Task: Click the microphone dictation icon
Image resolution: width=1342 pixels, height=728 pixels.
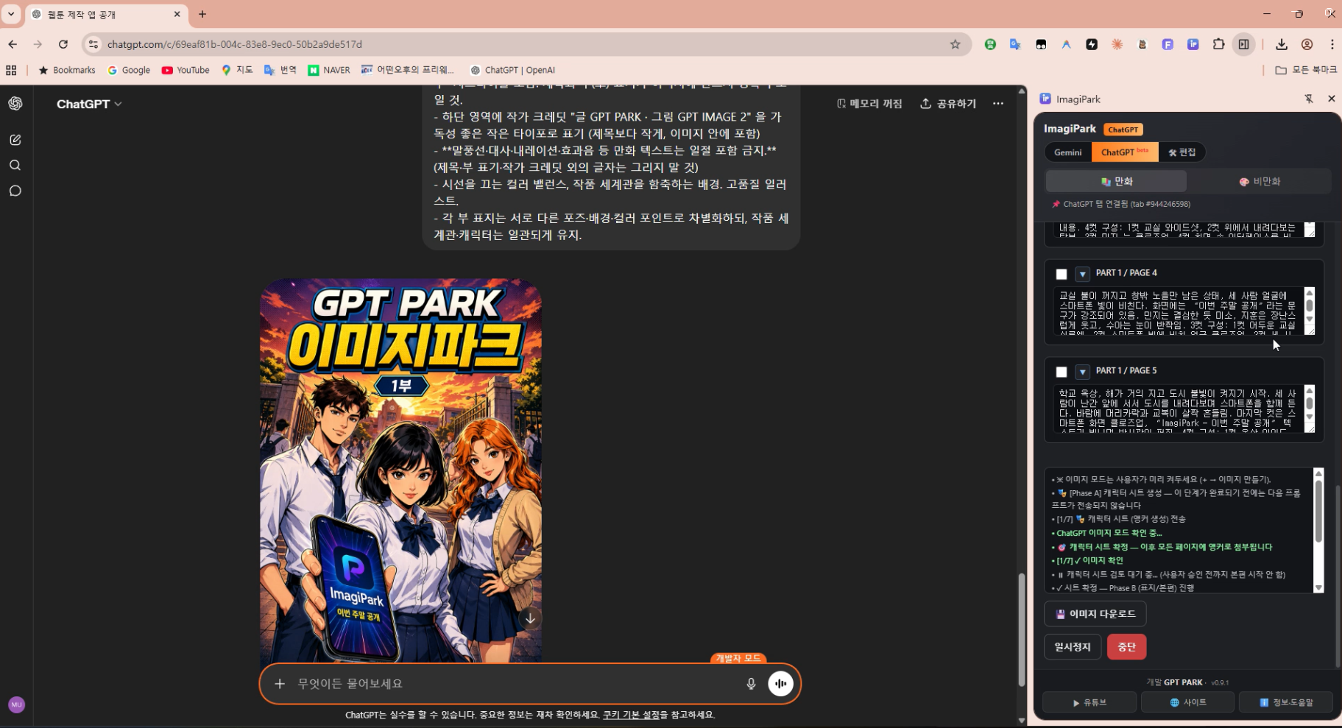Action: pos(751,684)
